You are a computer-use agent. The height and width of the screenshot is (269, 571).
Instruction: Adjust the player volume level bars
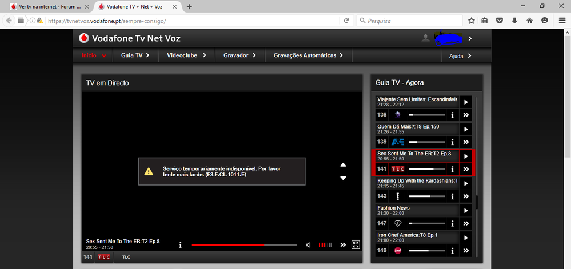point(325,244)
